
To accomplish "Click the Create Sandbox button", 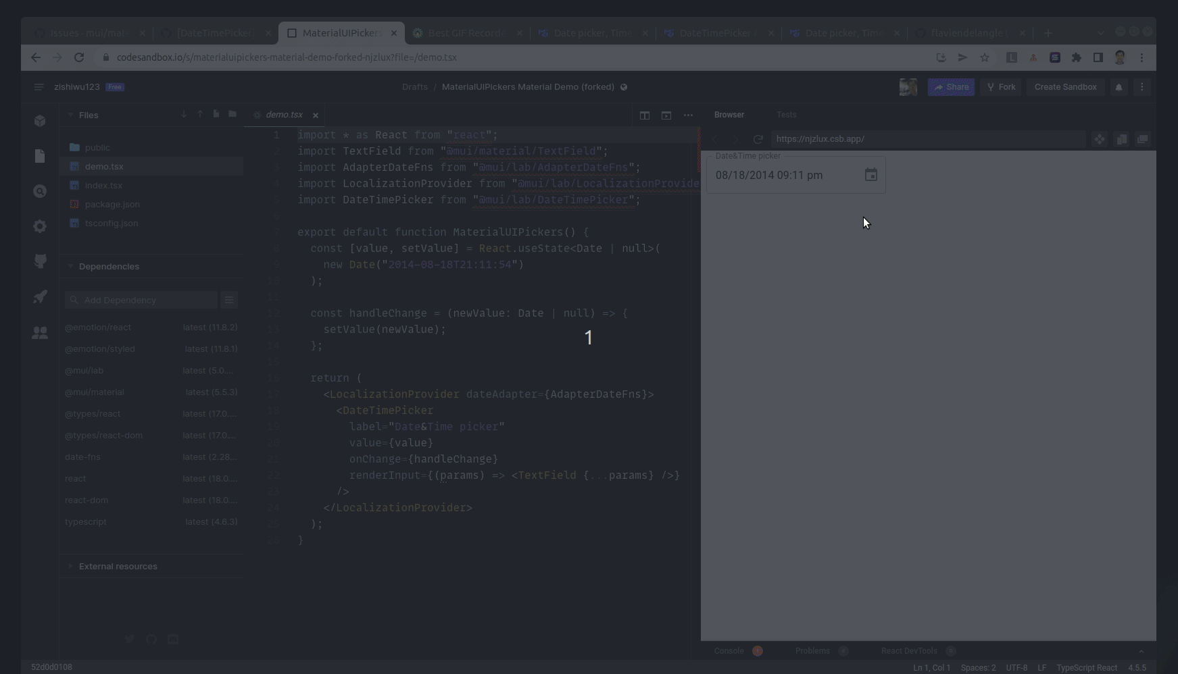I will coord(1065,86).
